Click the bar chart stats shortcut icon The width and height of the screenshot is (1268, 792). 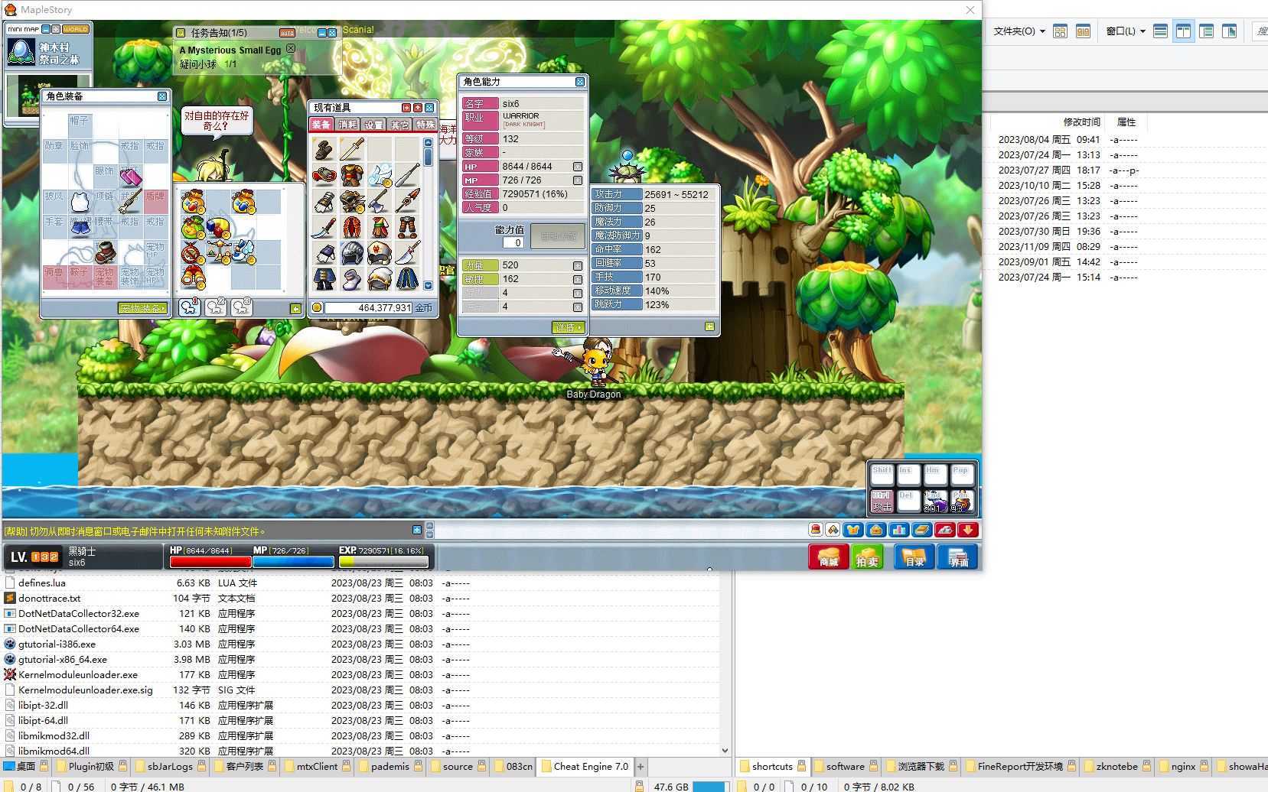(x=899, y=530)
